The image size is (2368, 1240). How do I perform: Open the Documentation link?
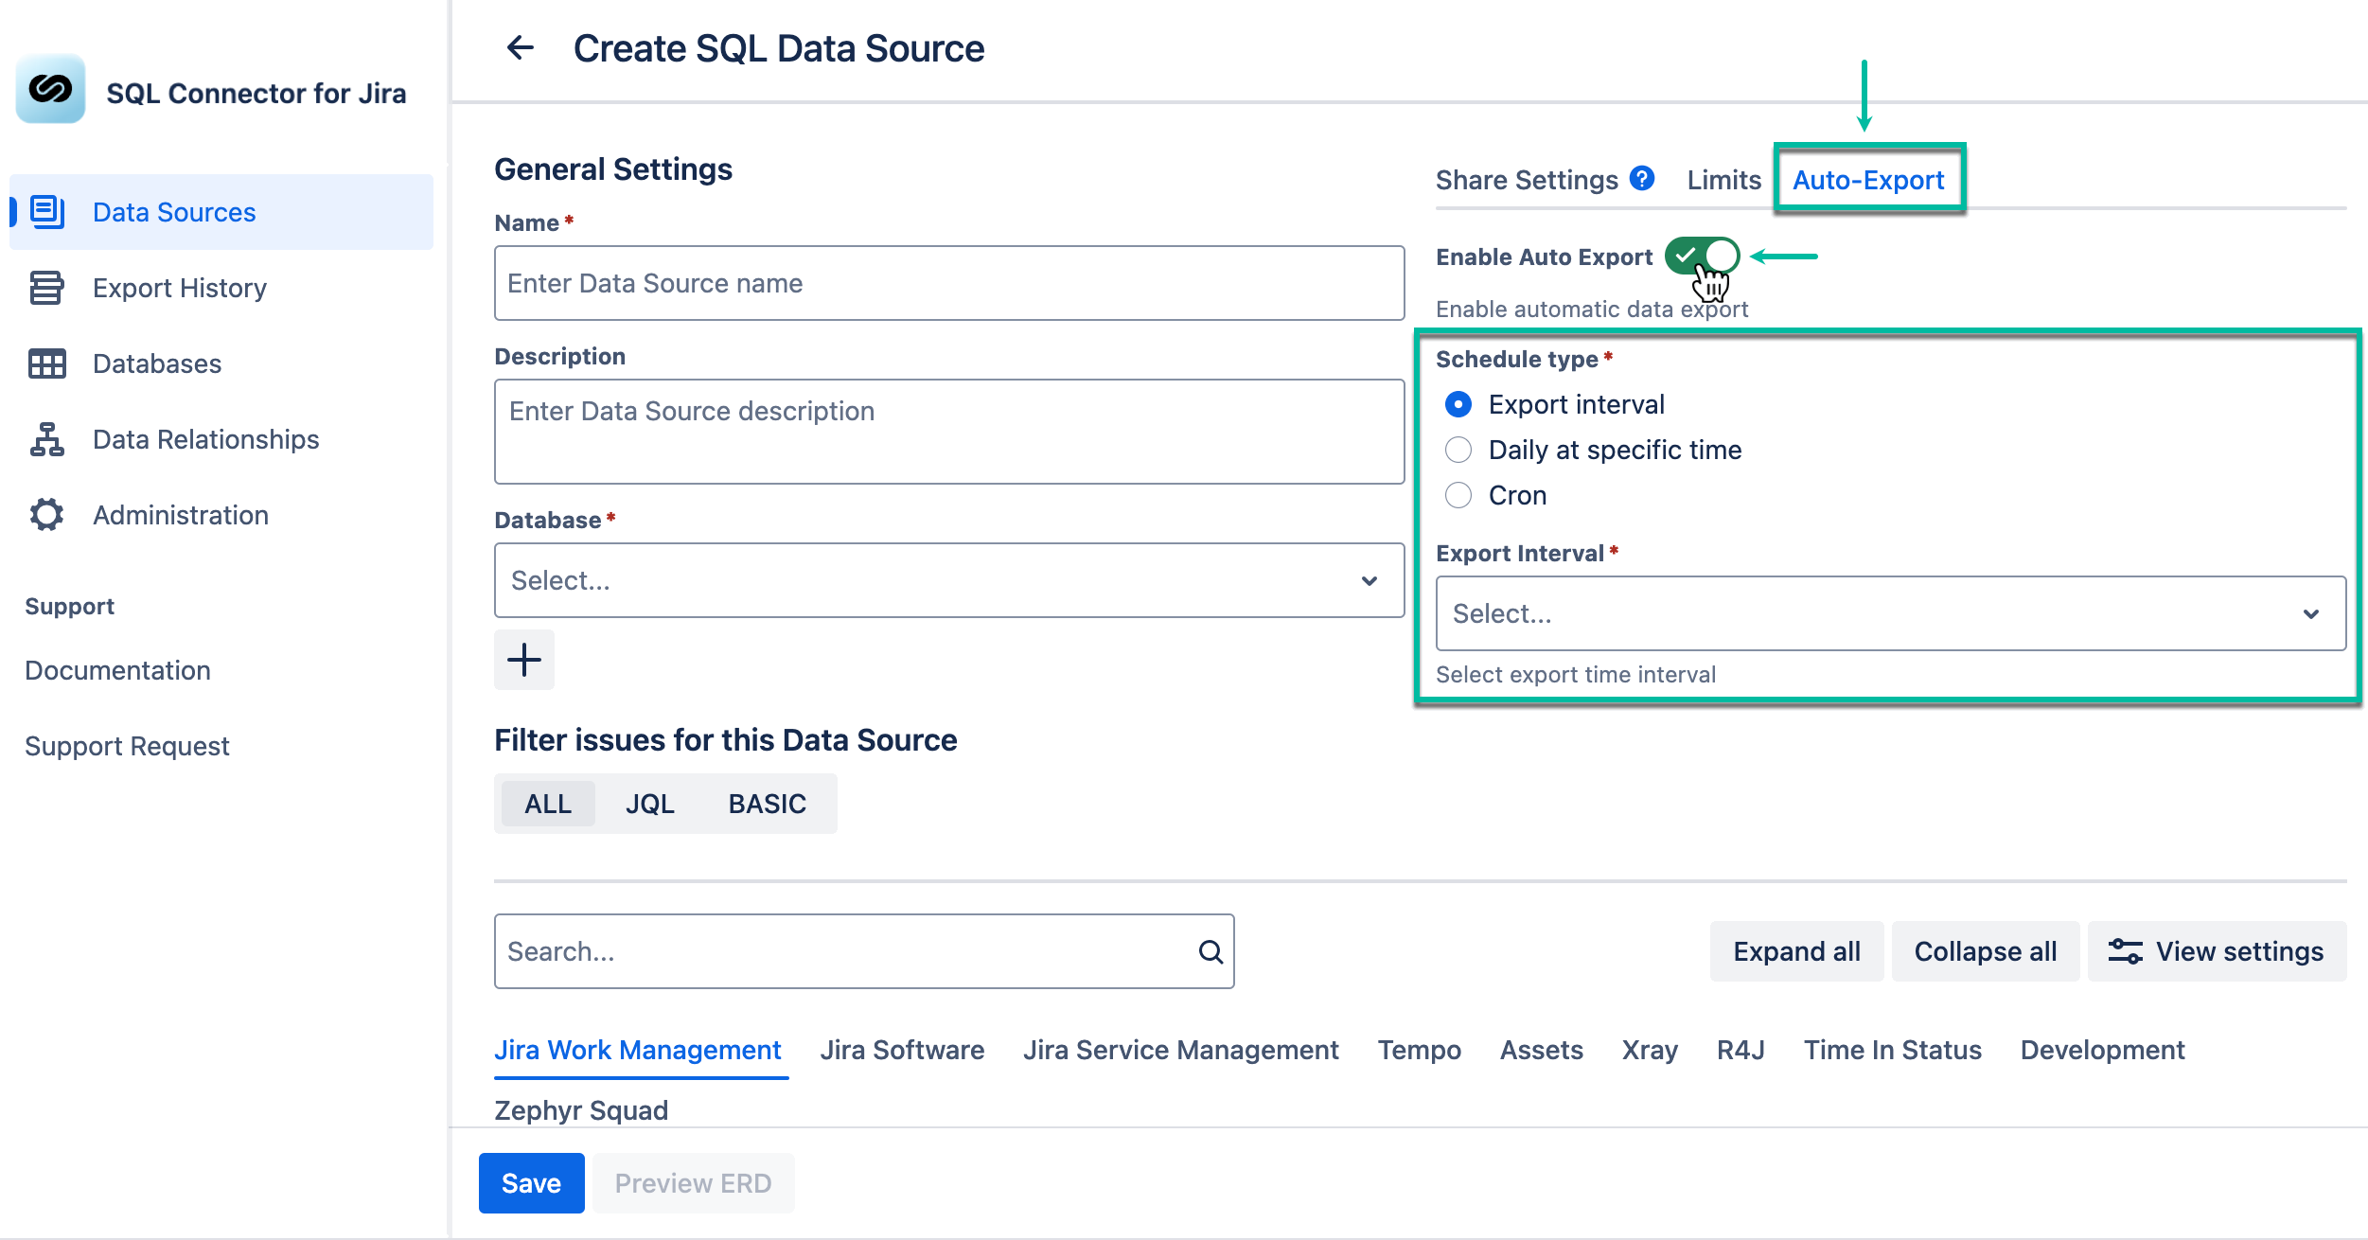(117, 670)
